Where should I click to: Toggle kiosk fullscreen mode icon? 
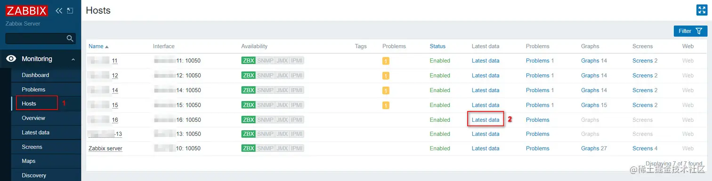702,10
